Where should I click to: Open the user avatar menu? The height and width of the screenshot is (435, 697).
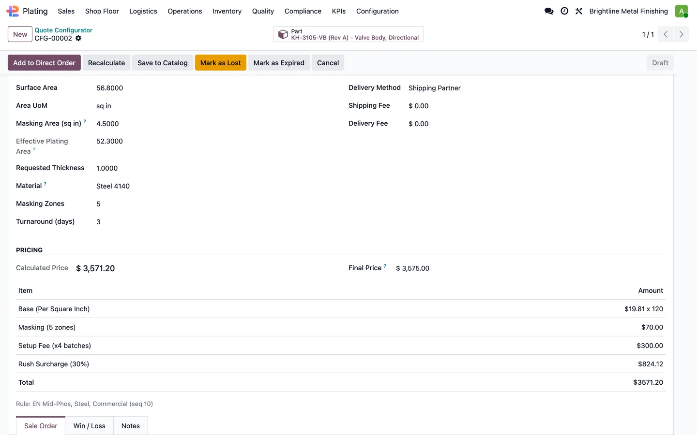pos(682,11)
